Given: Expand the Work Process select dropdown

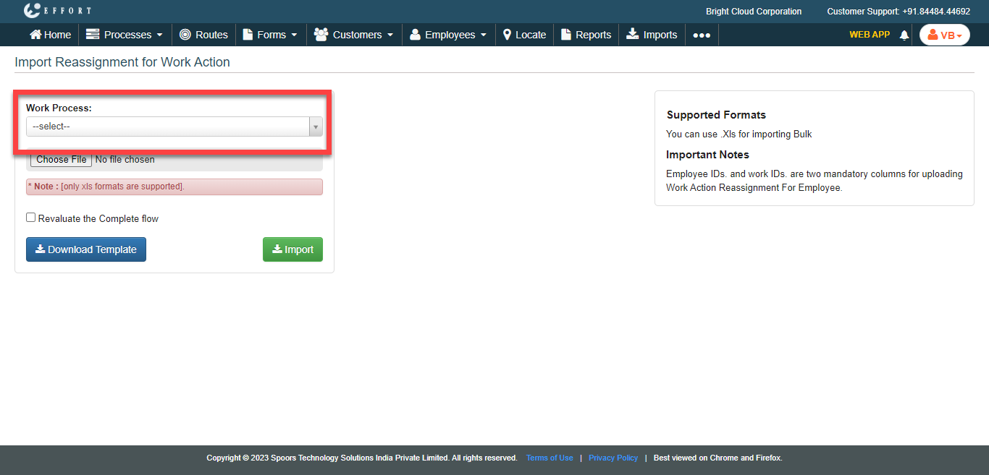Looking at the screenshot, I should coord(174,127).
